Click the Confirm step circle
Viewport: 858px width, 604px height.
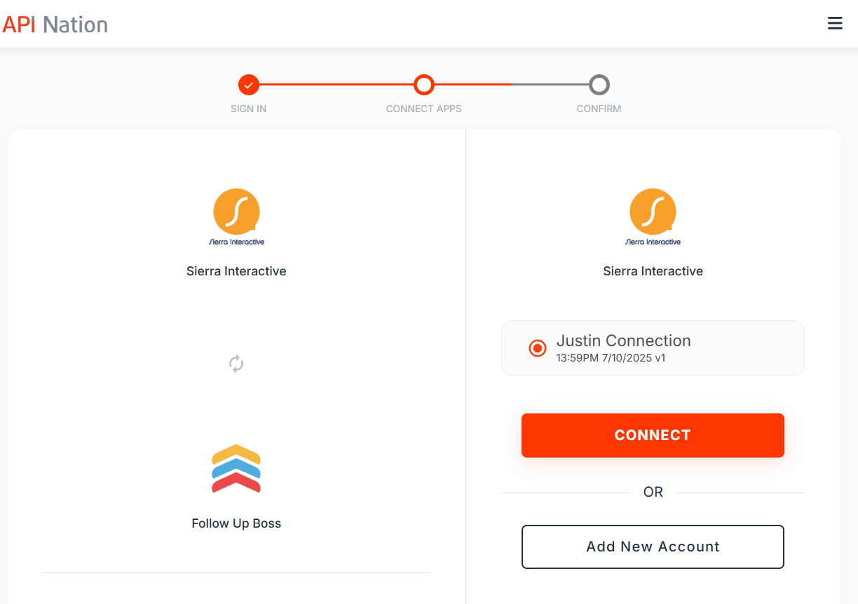click(x=599, y=85)
